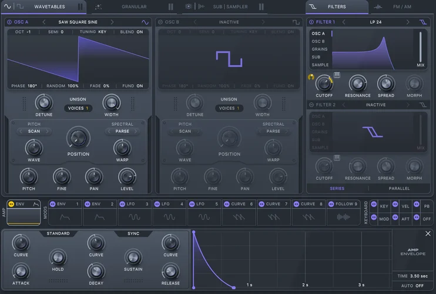Toggle the OSC A power button
Screen dimensions: 436x294
tap(10, 22)
